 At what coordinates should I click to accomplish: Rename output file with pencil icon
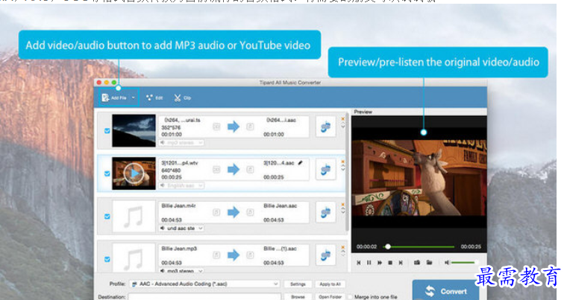pyautogui.click(x=300, y=163)
